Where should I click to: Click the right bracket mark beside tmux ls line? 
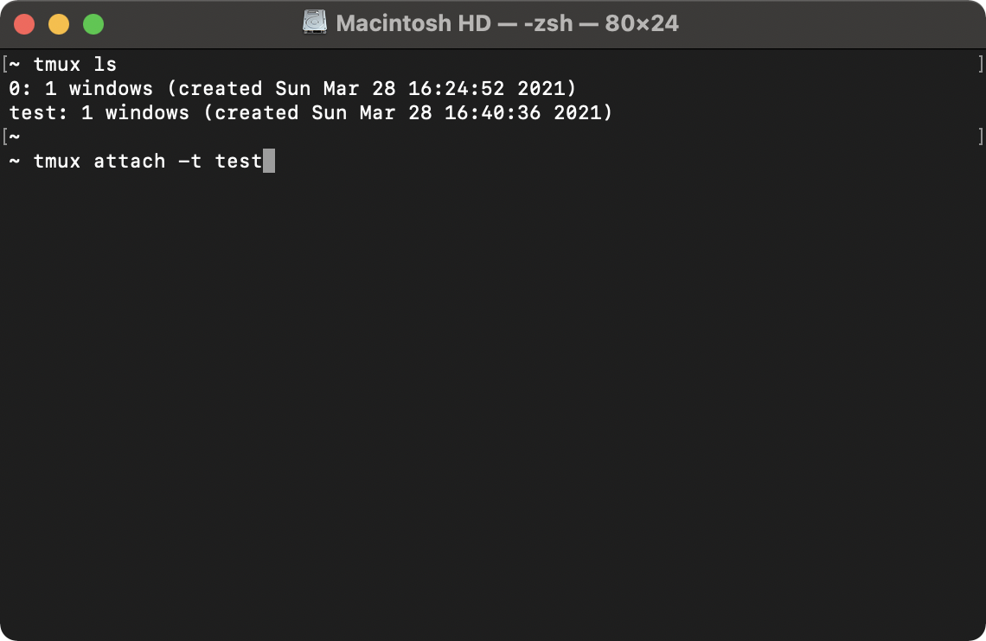coord(980,64)
